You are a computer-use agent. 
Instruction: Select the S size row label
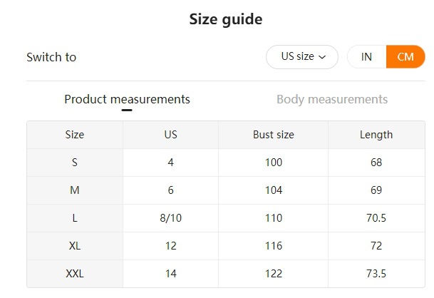point(75,163)
